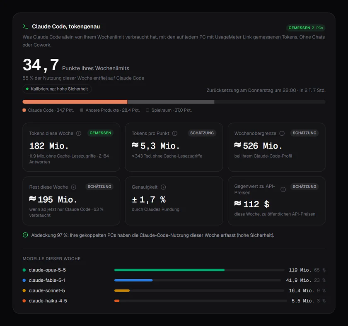Click the ≈ 195 Mio. value
348x326 pixels.
click(x=53, y=199)
